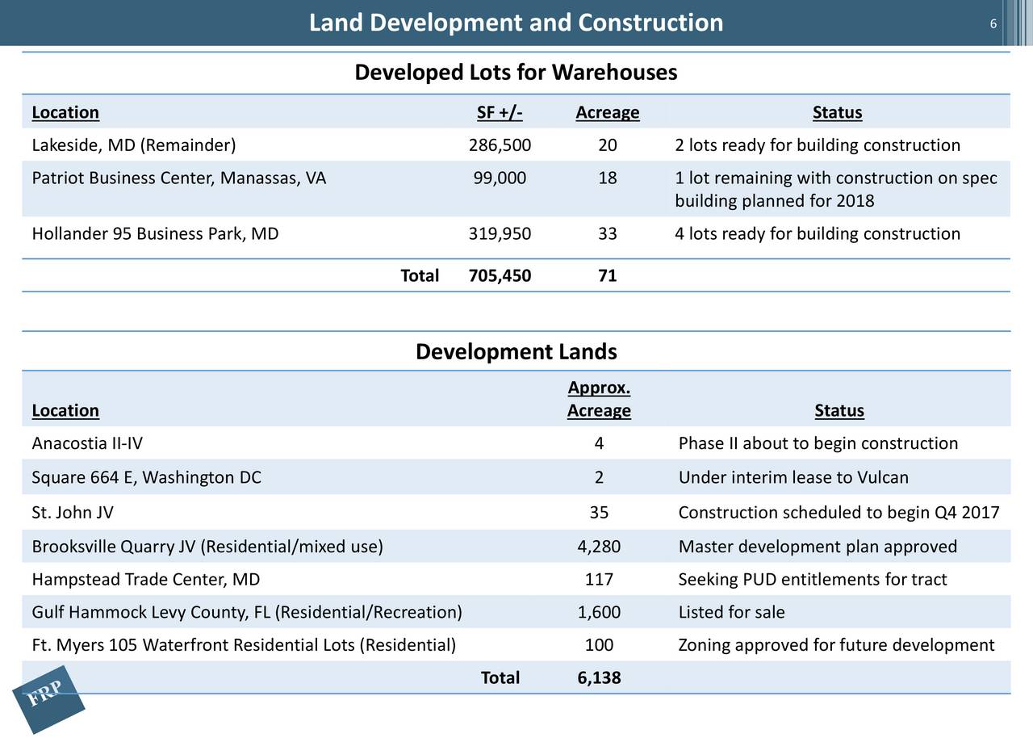Select the 'St. John JV' row label
Image resolution: width=1033 pixels, height=738 pixels.
tap(73, 514)
